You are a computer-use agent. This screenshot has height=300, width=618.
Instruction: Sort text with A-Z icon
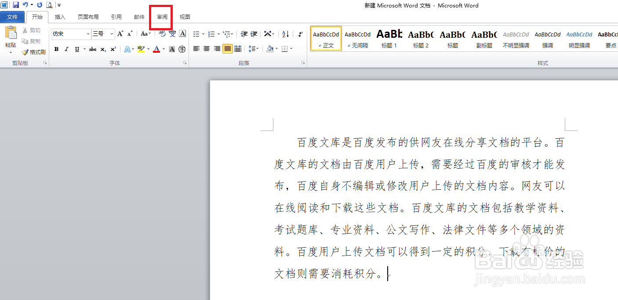pyautogui.click(x=285, y=34)
